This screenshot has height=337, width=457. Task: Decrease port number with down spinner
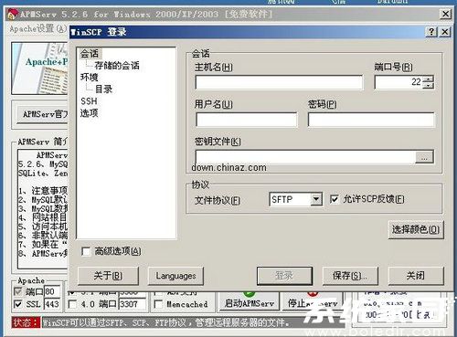click(429, 86)
